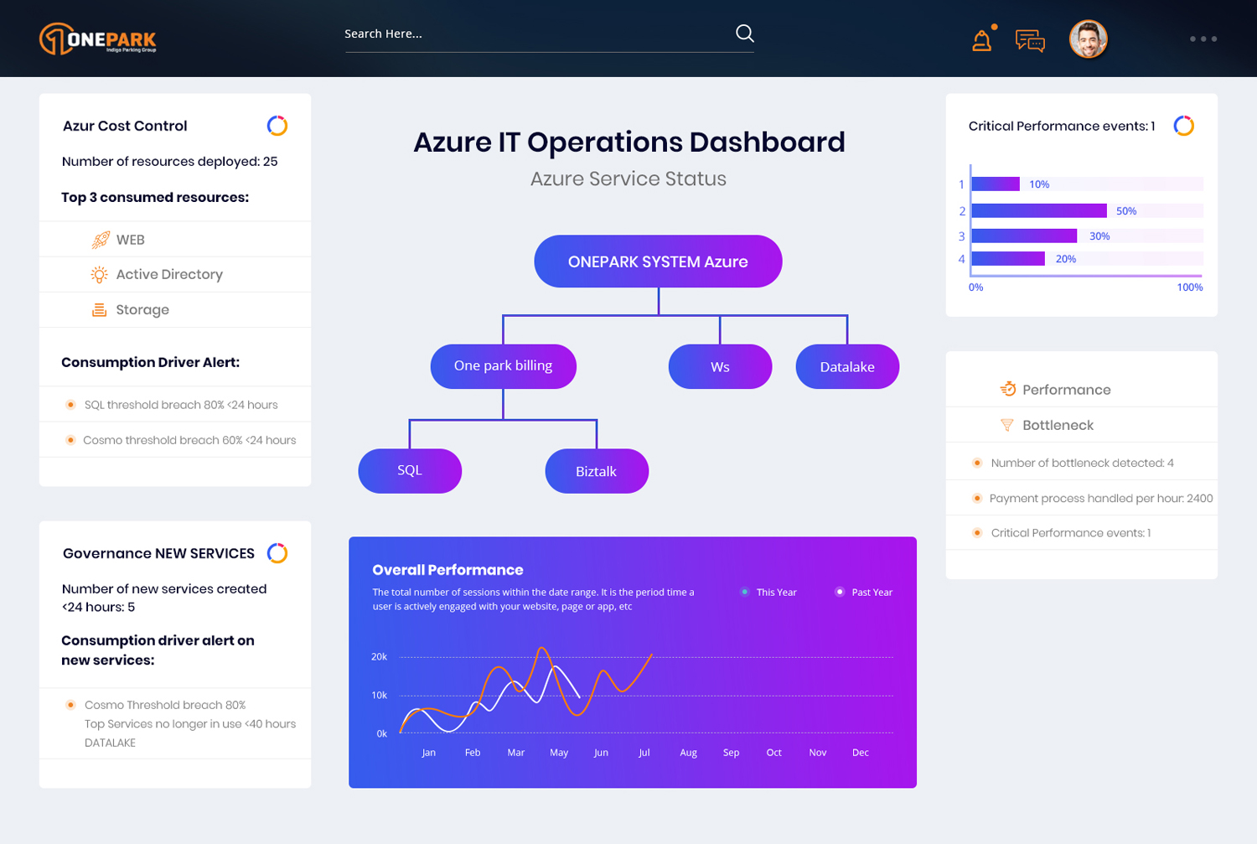The image size is (1257, 844).
Task: Click the "Azur Cost Control" card title
Action: (125, 126)
